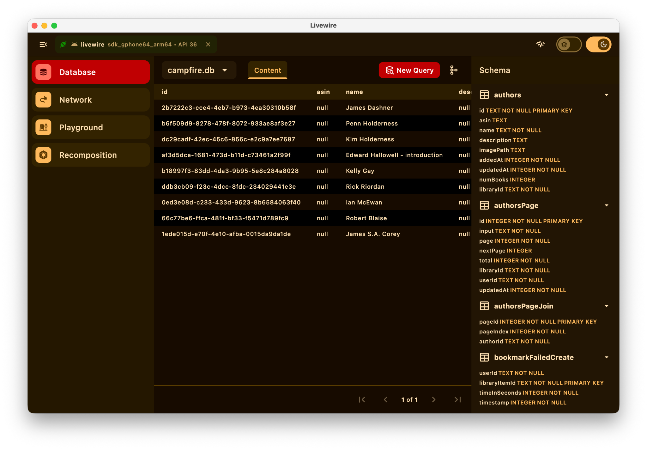Image resolution: width=647 pixels, height=450 pixels.
Task: Click authorId TEXT NOT NULL field
Action: click(x=515, y=342)
